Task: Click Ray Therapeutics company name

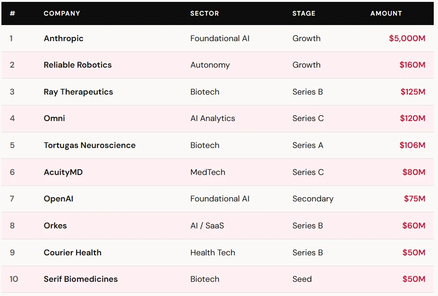Action: pyautogui.click(x=78, y=92)
